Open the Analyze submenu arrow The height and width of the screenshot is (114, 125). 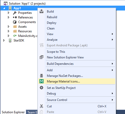pos(112,40)
